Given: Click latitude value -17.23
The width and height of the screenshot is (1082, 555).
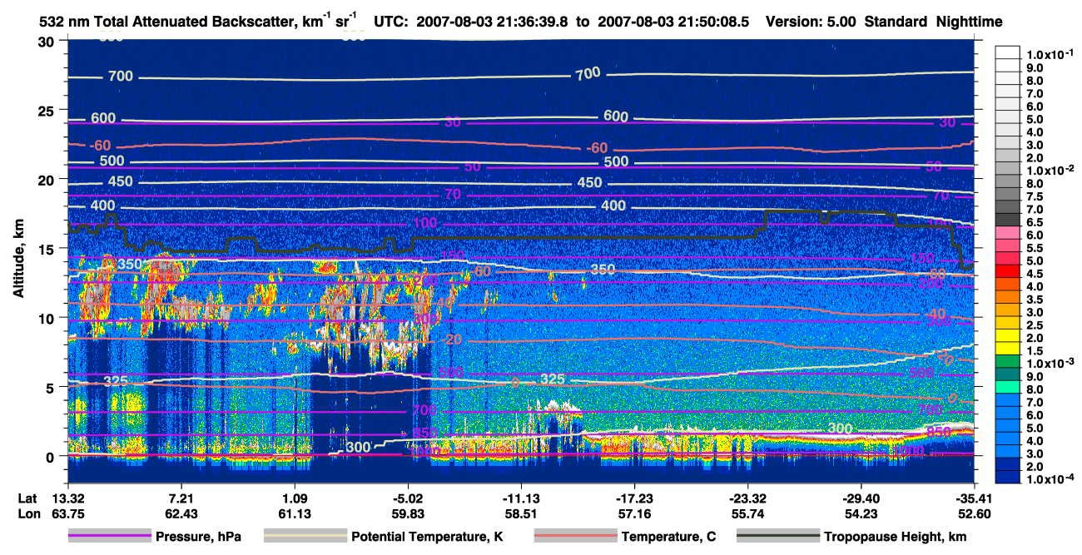Looking at the screenshot, I should click(x=634, y=498).
